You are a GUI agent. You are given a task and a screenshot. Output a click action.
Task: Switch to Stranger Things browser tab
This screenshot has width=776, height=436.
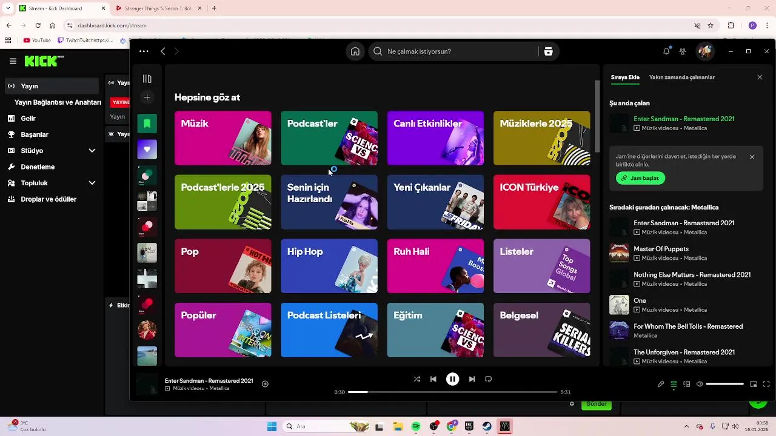[159, 8]
